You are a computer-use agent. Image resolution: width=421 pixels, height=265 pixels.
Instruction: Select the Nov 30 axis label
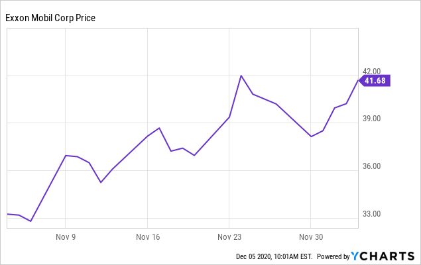(310, 237)
